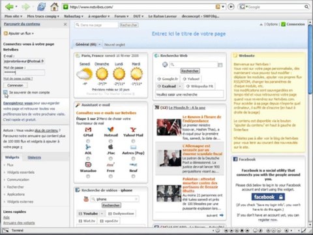The width and height of the screenshot is (313, 235).
Task: Click the suivant arrow in Le Monde widget
Action: (221, 215)
